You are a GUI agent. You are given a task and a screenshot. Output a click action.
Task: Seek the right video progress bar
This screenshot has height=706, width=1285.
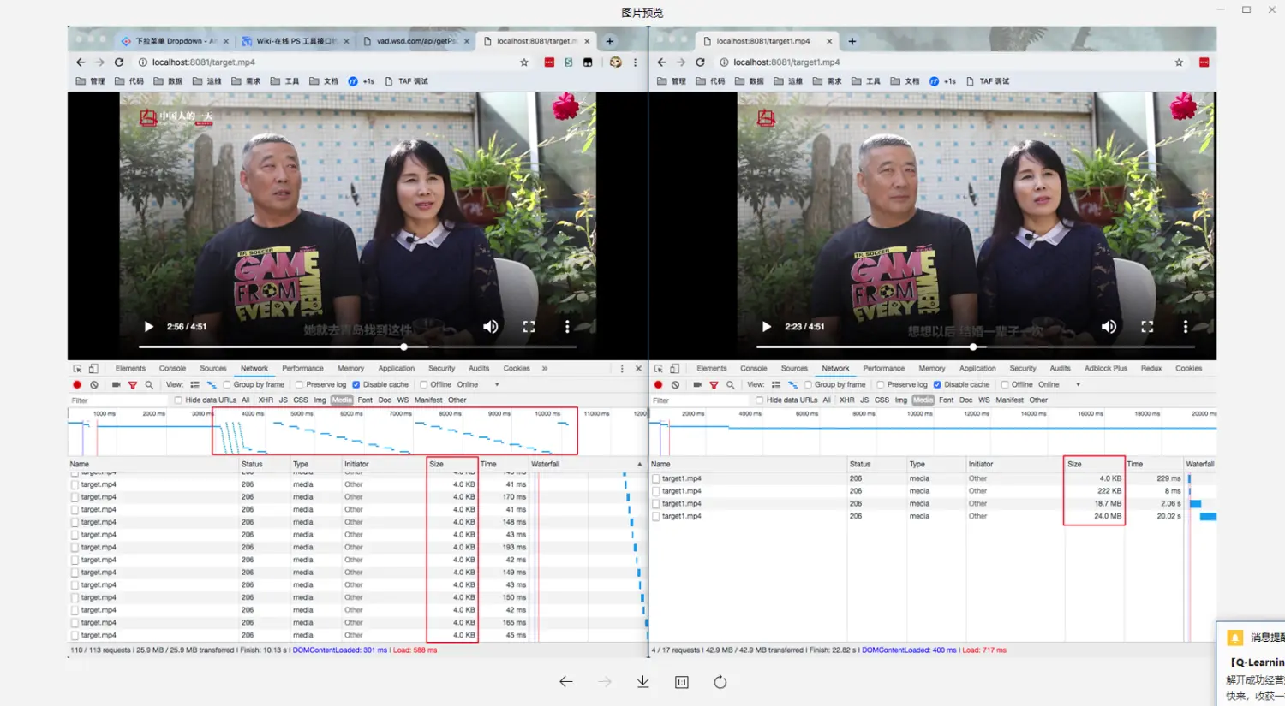975,347
